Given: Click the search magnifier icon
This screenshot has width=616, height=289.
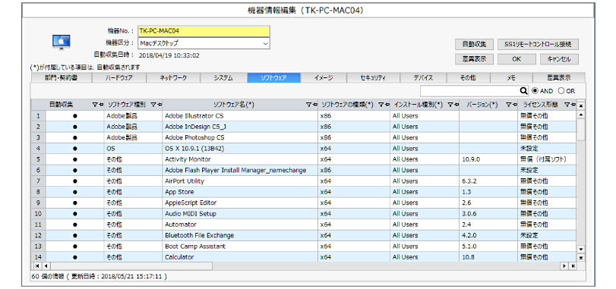Looking at the screenshot, I should tap(523, 90).
